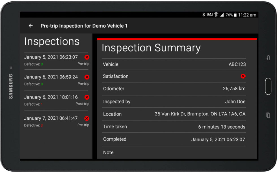Click the Vehicle ABC123 row
Viewport: 277px width, 173px height.
pyautogui.click(x=174, y=64)
